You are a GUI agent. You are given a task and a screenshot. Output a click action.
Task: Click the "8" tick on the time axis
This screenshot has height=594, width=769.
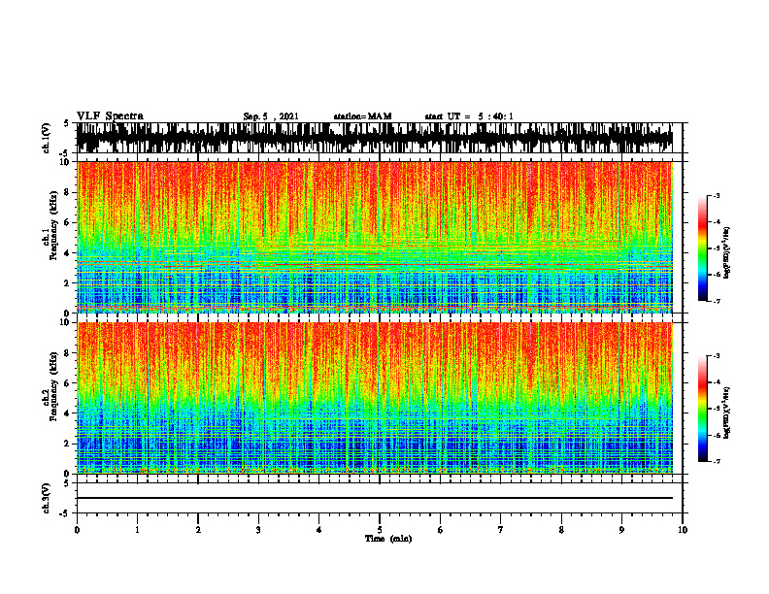click(561, 530)
